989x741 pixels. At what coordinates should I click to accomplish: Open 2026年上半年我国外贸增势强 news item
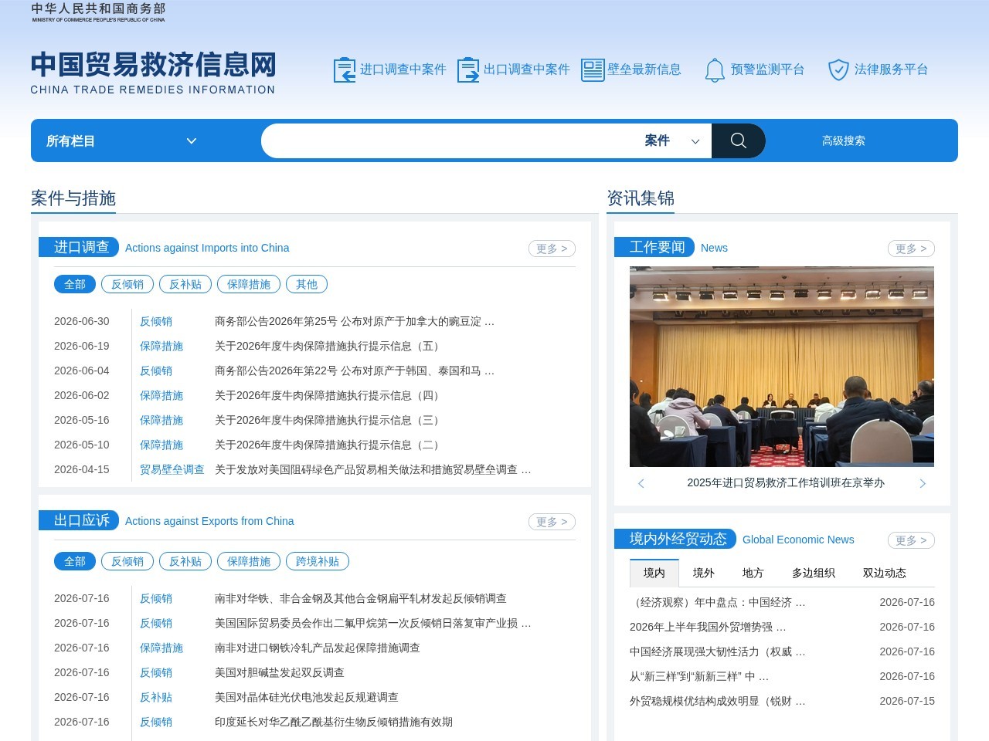tap(708, 627)
